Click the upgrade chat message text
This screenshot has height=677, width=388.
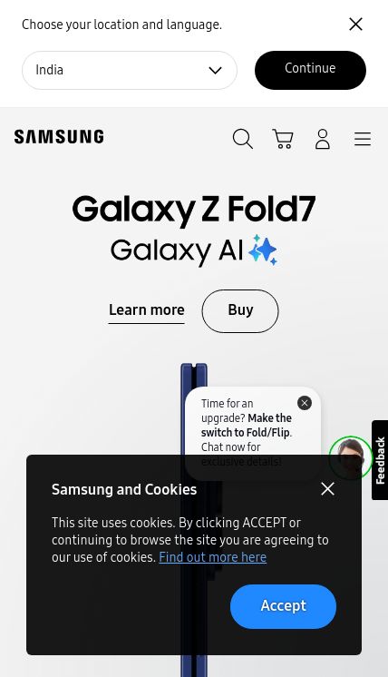(247, 432)
